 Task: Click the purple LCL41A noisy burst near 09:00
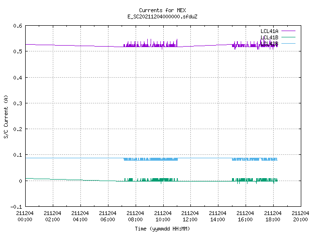tap(150, 45)
